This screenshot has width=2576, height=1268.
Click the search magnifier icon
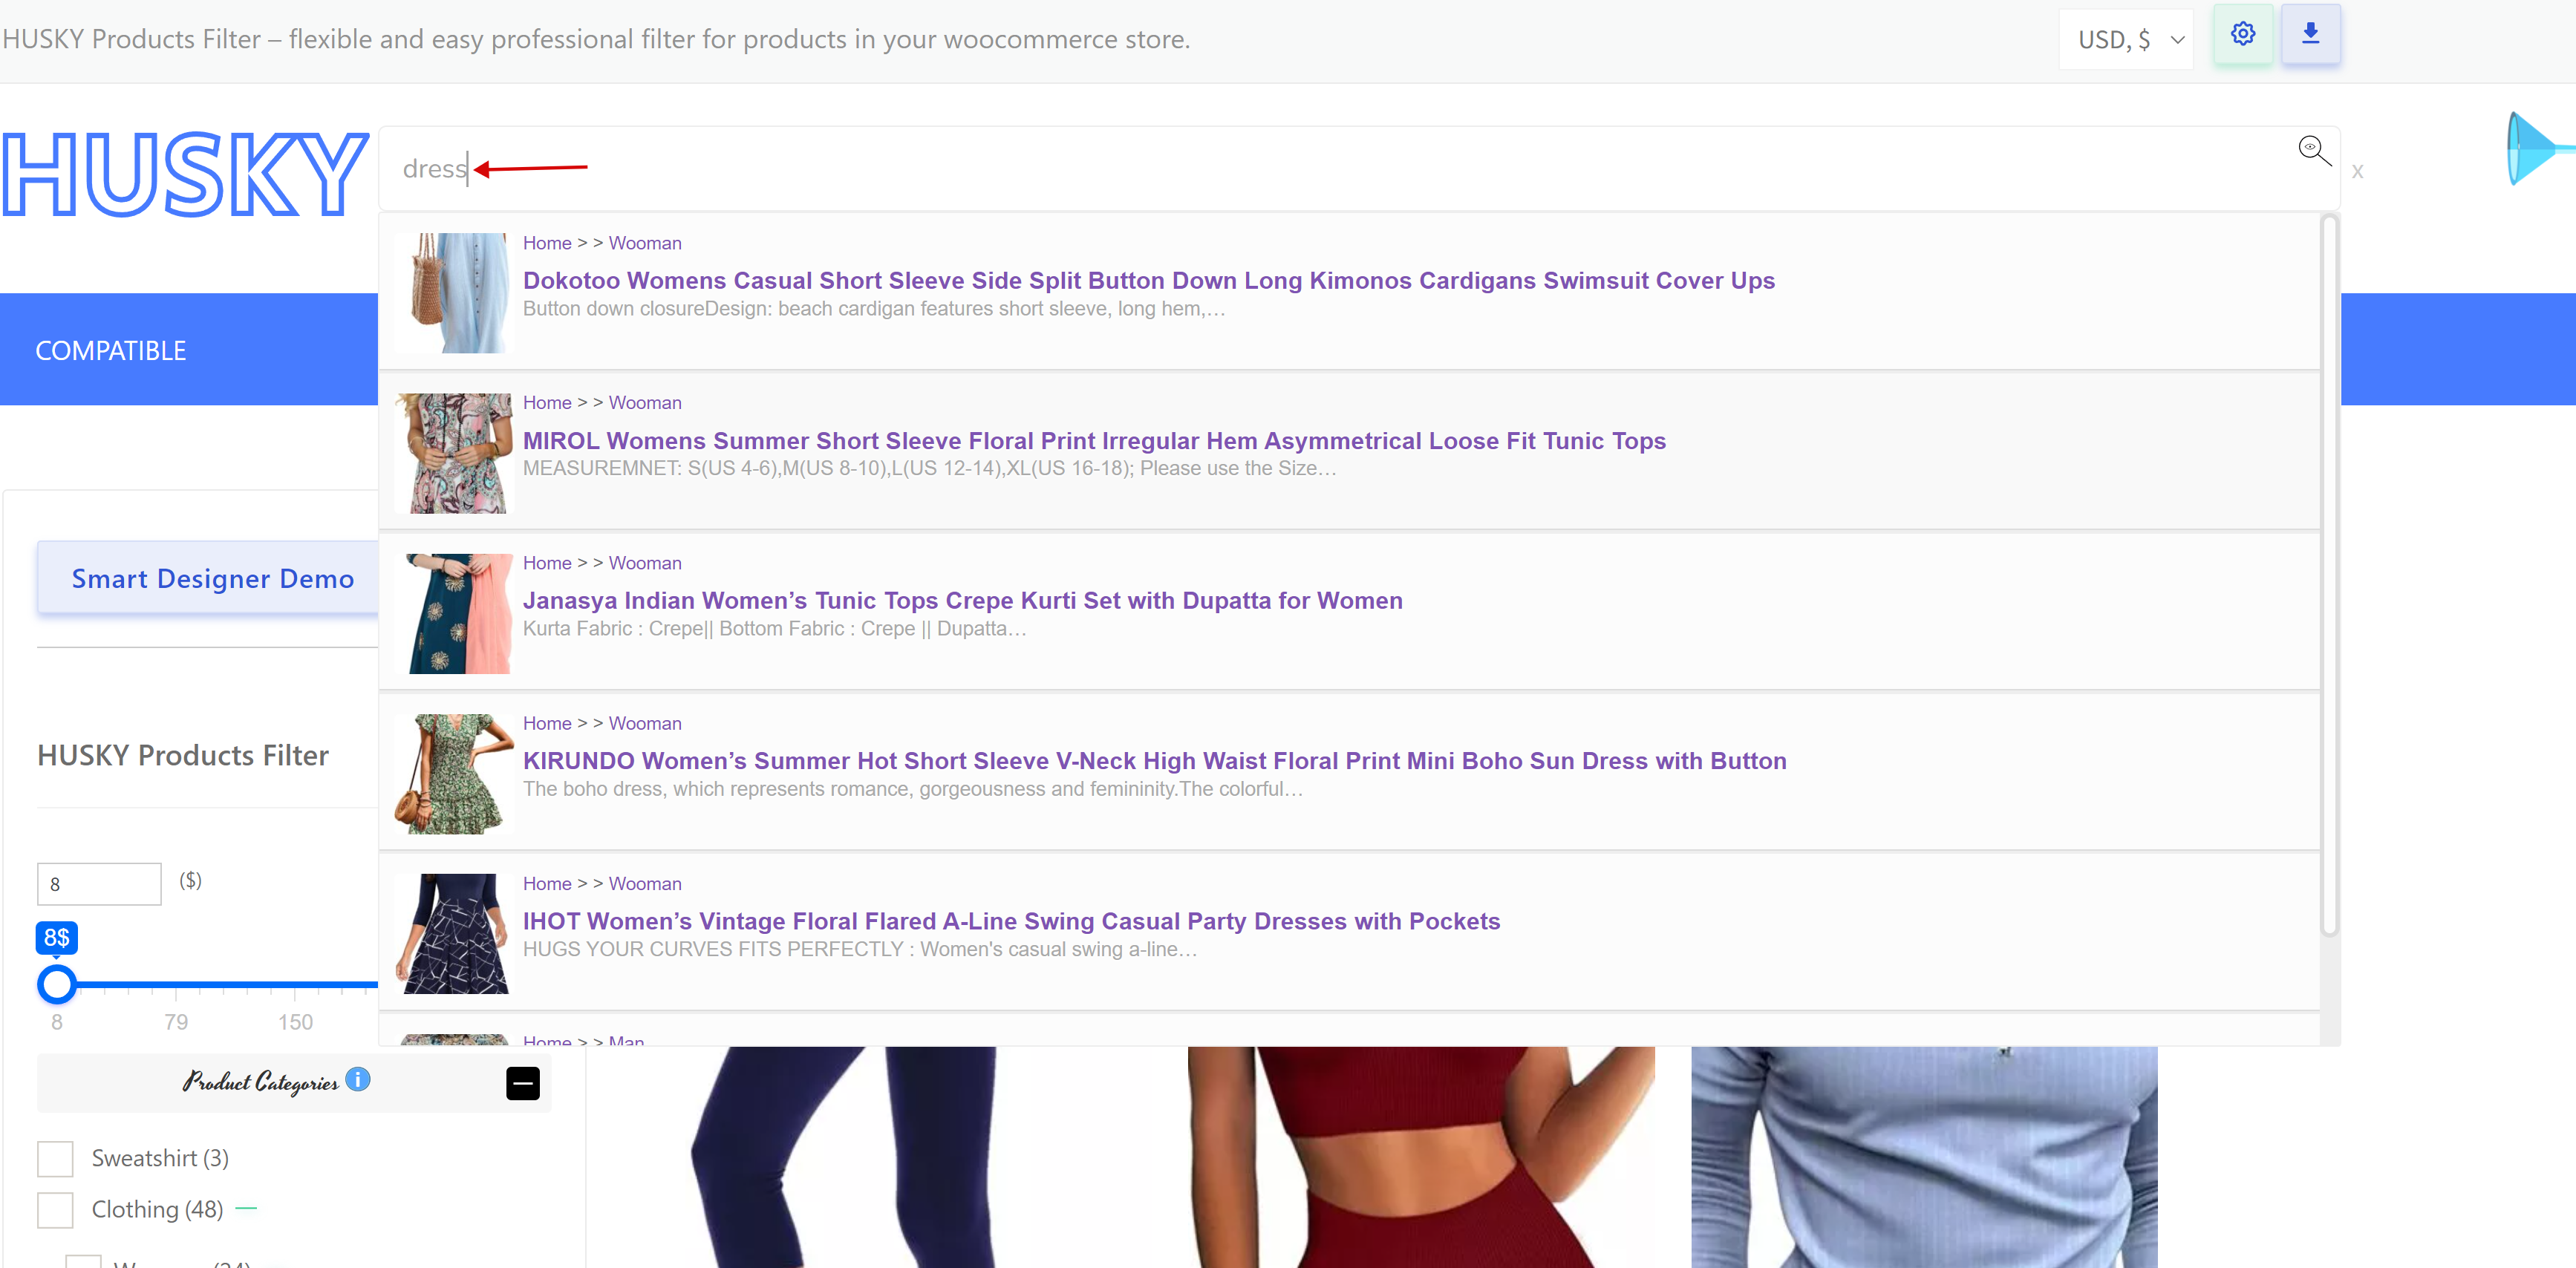(x=2313, y=151)
